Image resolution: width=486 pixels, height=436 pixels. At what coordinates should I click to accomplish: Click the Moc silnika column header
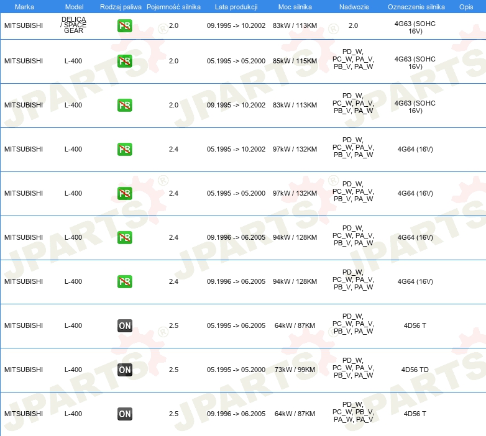tap(295, 7)
